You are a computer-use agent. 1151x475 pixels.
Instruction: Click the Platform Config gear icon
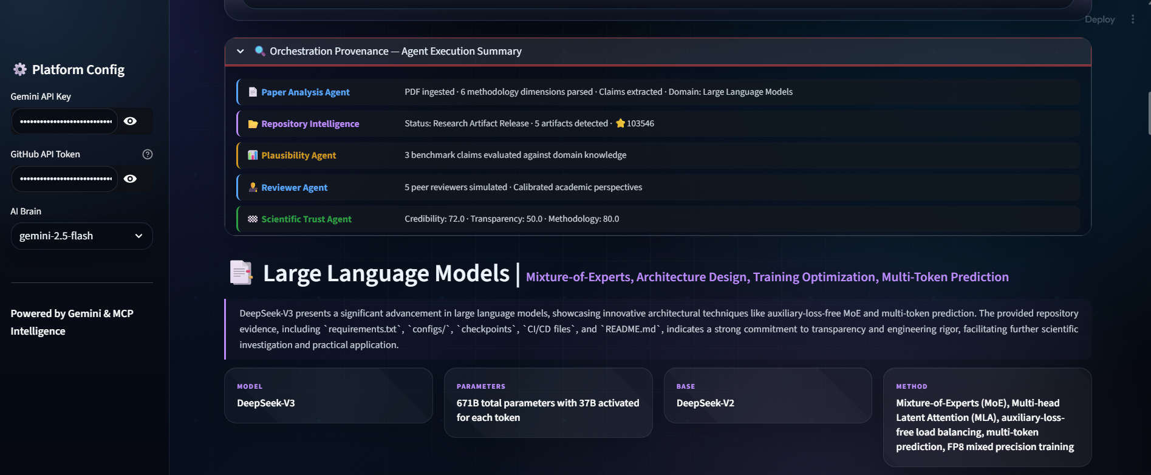click(x=20, y=69)
